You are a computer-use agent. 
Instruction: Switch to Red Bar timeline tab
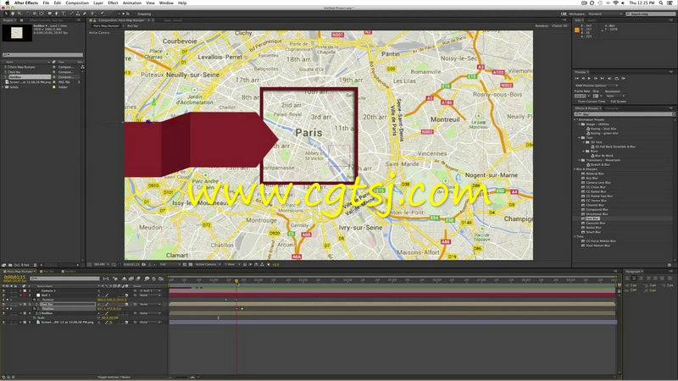point(49,271)
